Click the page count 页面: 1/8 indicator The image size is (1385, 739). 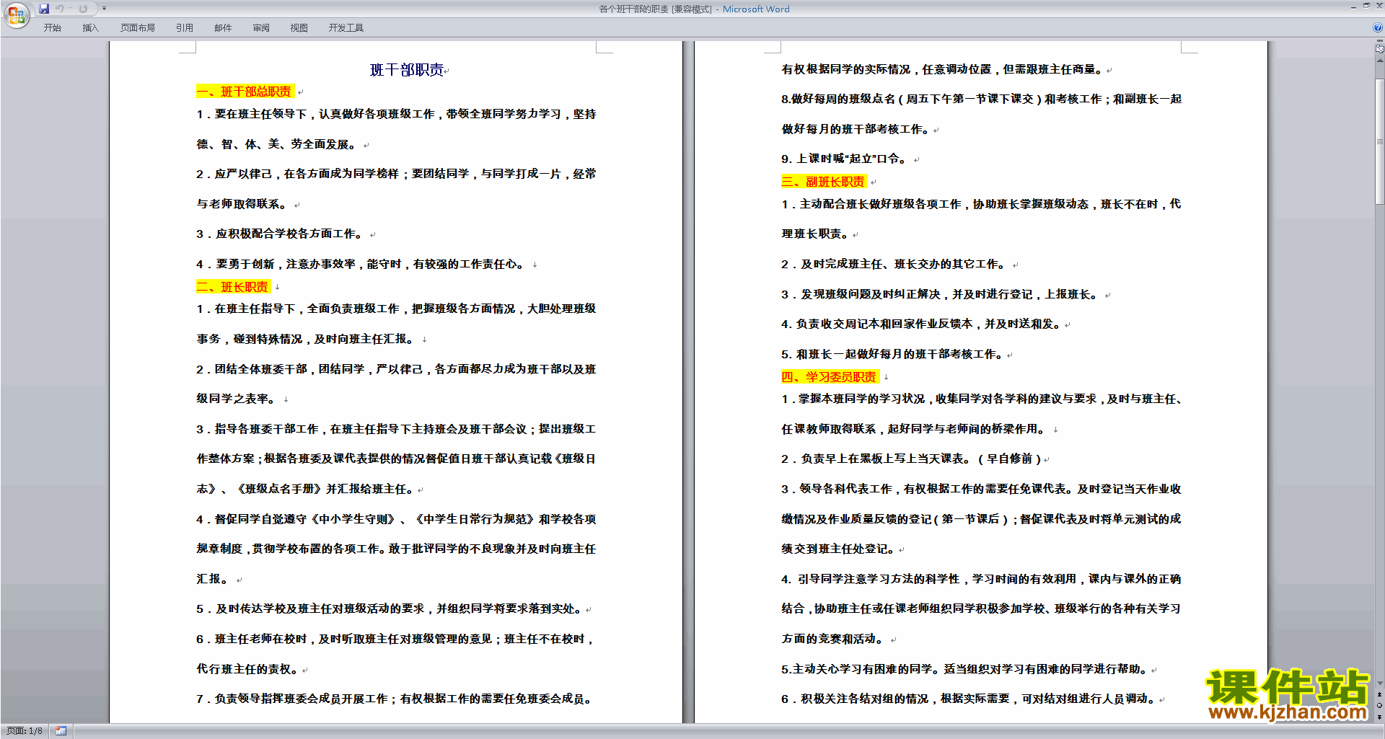tap(25, 731)
